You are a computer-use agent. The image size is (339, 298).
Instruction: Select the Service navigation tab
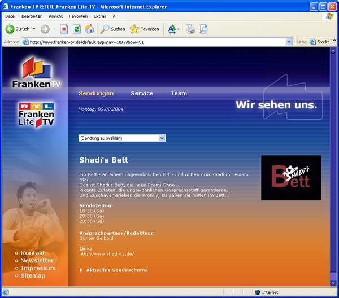(142, 93)
